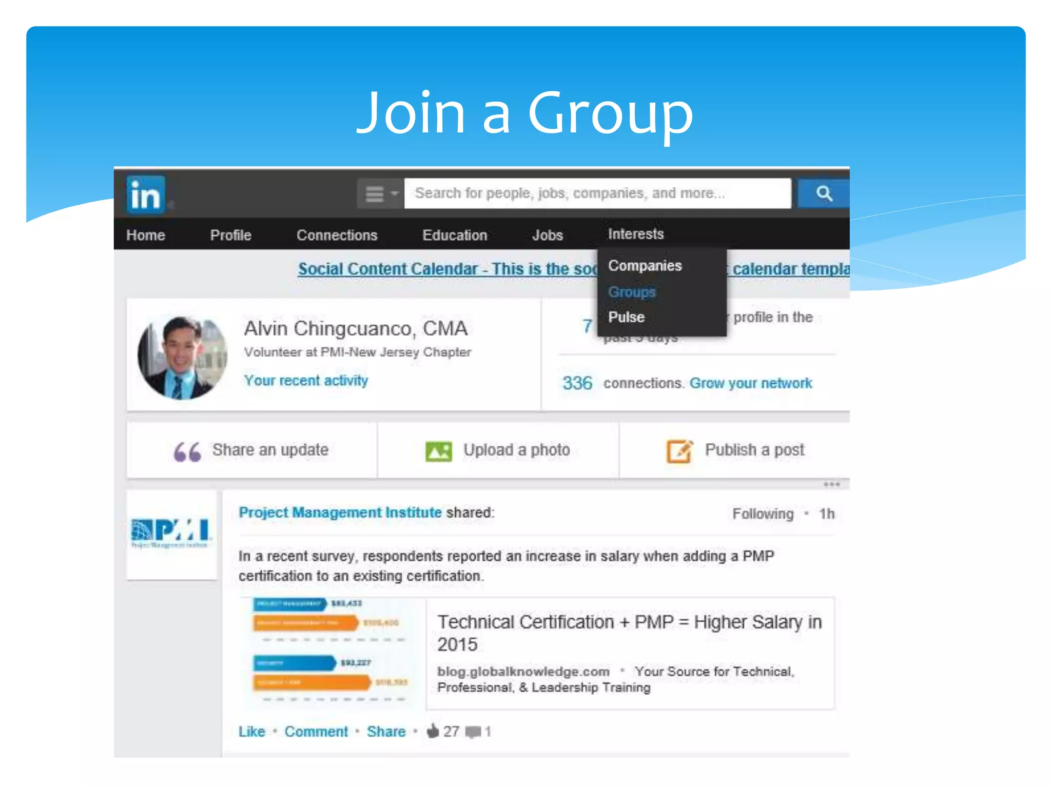Choose Pulse from the Interests dropdown
Image resolution: width=1051 pixels, height=788 pixels.
(x=626, y=317)
